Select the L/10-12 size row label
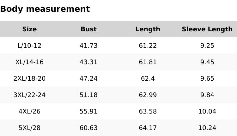This screenshot has height=136, width=237. click(x=29, y=46)
